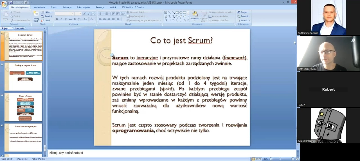
Task: Toggle italic formatting
Action: 61,19
